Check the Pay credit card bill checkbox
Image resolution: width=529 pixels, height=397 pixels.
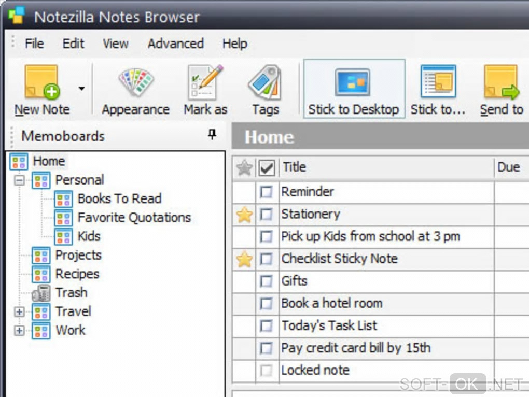click(x=266, y=348)
